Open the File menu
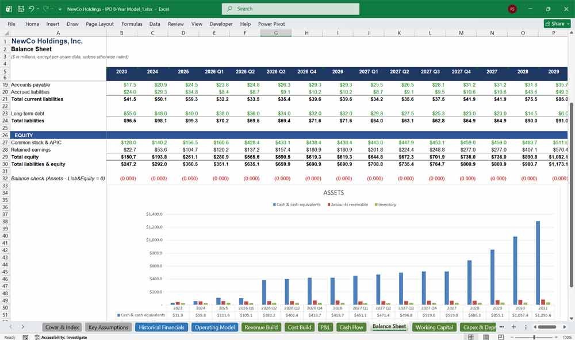575x340 pixels. [x=11, y=24]
